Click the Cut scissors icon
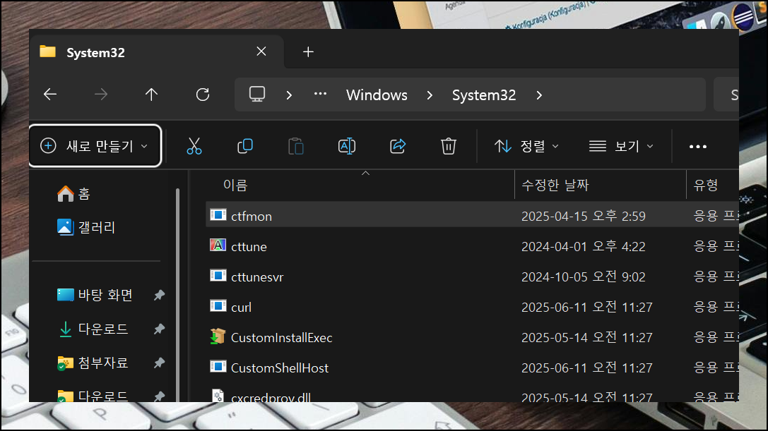The width and height of the screenshot is (768, 431). click(194, 146)
